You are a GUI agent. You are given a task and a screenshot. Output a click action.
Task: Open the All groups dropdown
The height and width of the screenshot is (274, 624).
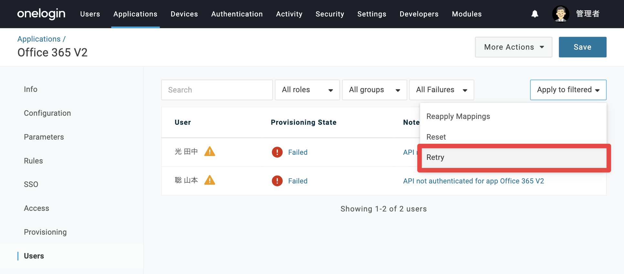pos(374,90)
